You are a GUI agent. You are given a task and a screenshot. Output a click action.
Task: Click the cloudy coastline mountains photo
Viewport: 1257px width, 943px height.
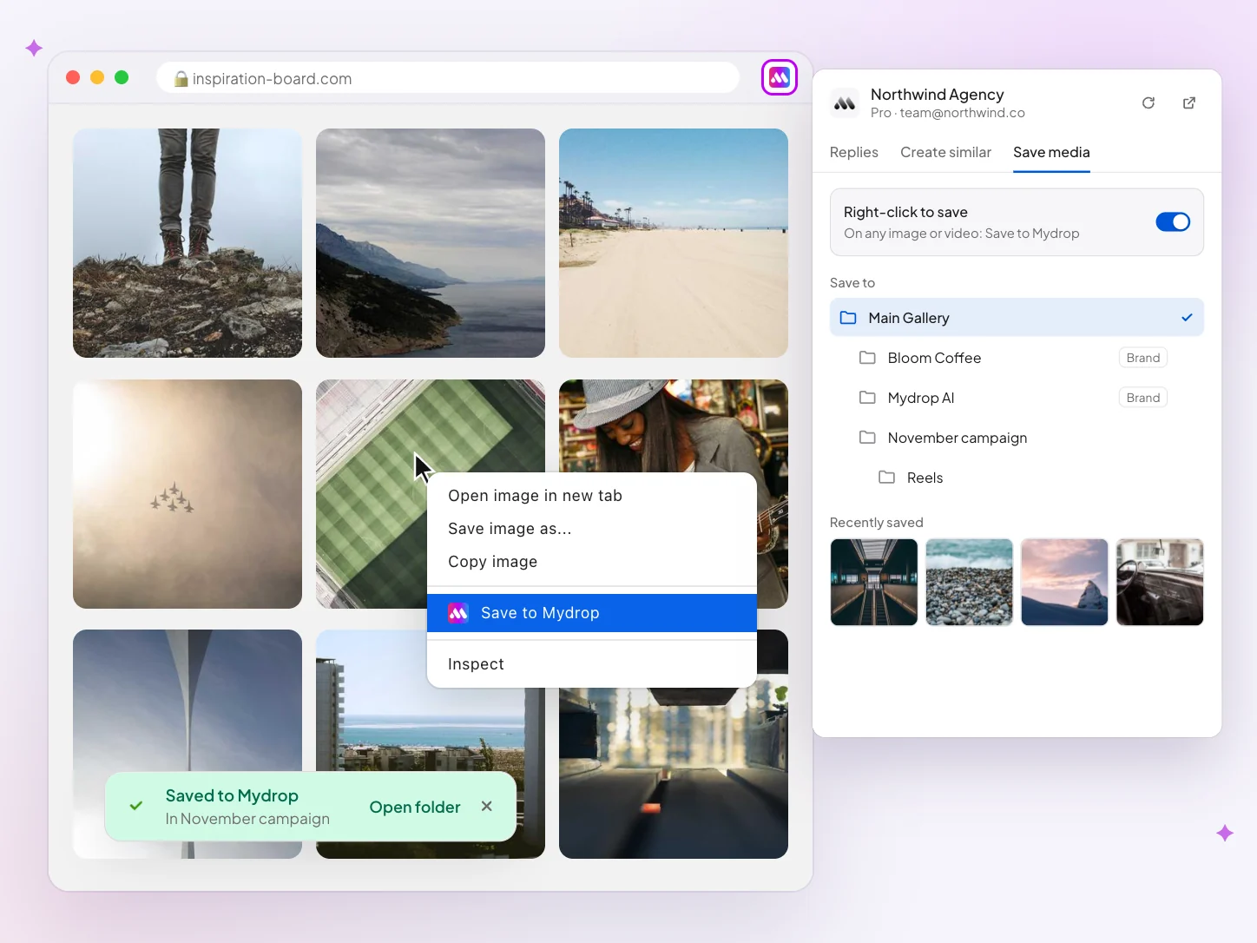[x=431, y=243]
